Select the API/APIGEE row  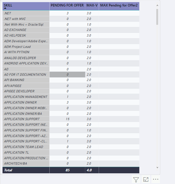71,86
